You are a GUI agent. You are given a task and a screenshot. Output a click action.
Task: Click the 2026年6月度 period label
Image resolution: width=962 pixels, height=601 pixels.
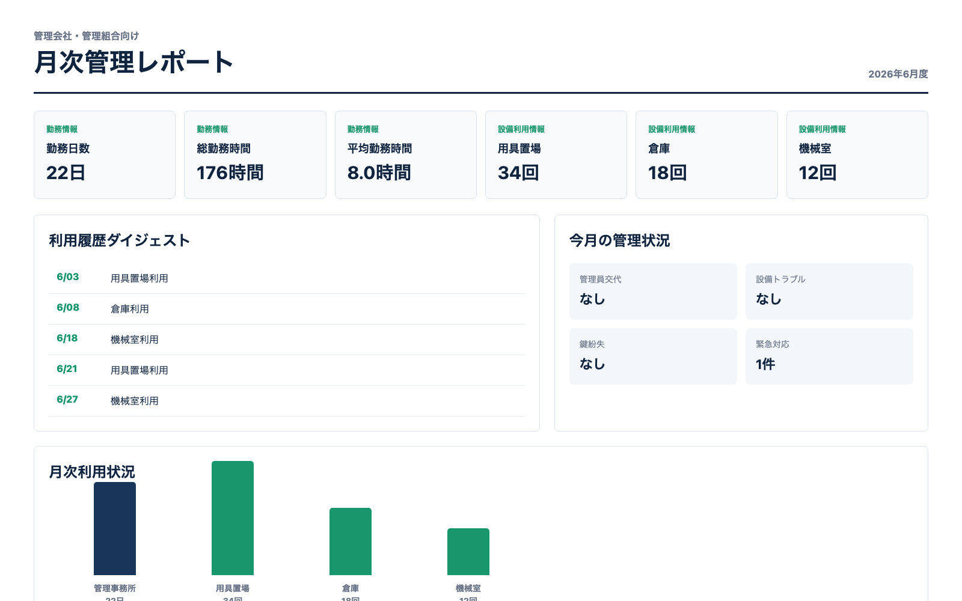pos(898,74)
